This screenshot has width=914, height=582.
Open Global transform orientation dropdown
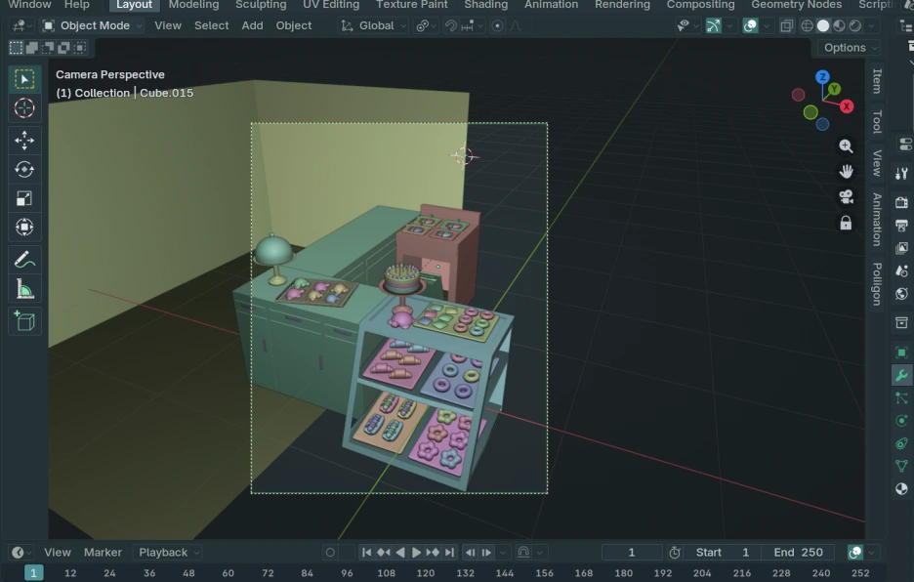pos(373,25)
